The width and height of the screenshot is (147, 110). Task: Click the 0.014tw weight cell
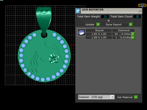click(x=126, y=38)
